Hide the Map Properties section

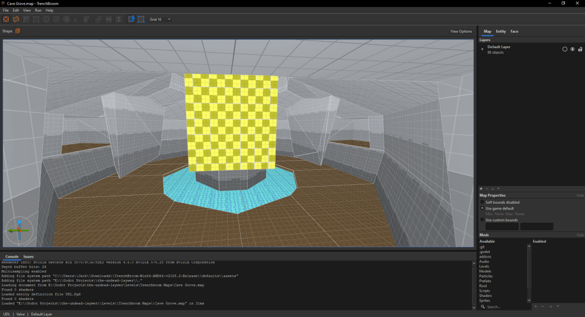pos(580,195)
